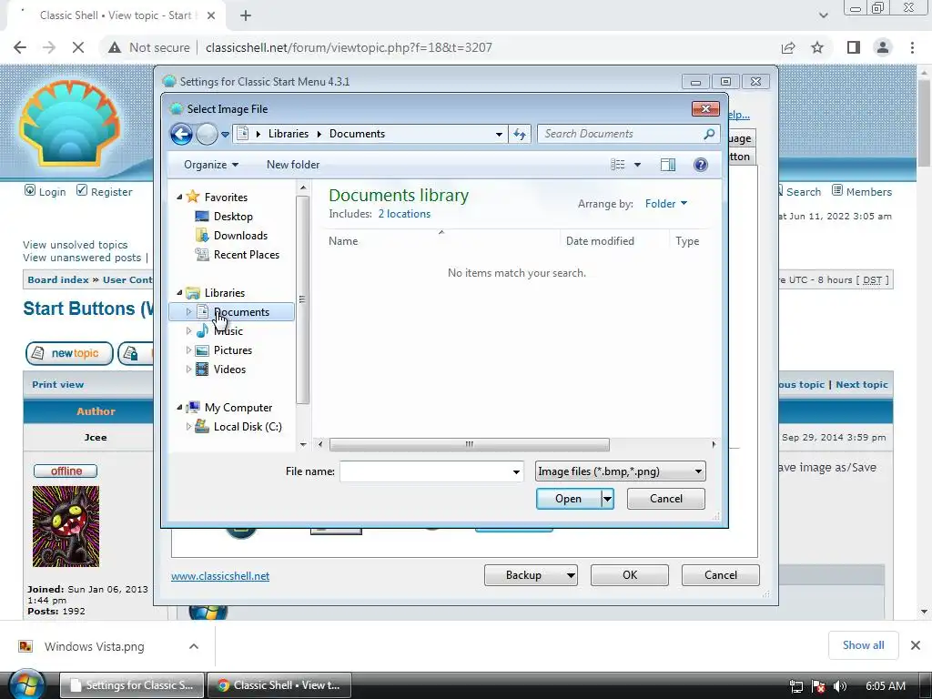Image resolution: width=932 pixels, height=699 pixels.
Task: Click the search magnifier icon
Action: click(709, 134)
